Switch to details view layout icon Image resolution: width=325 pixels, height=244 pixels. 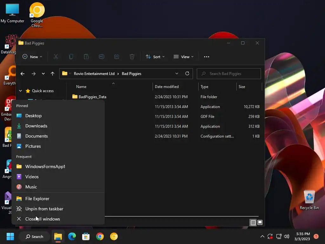[253, 223]
